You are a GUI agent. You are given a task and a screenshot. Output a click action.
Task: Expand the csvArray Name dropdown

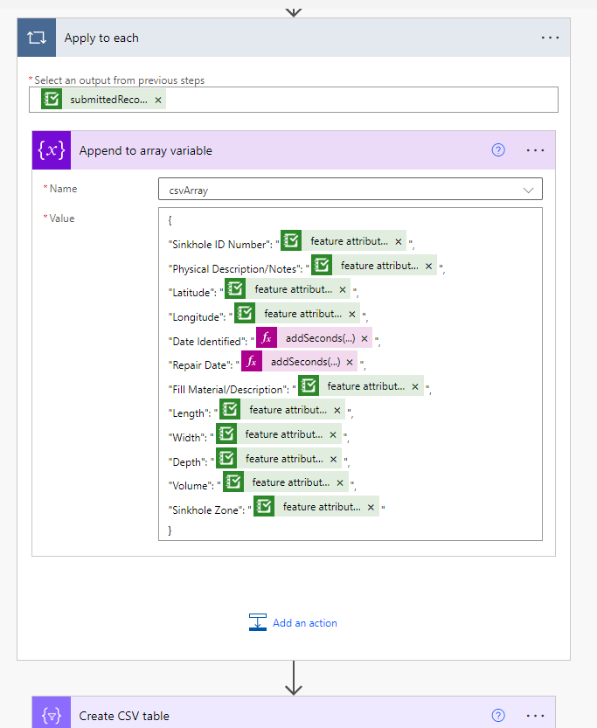(528, 189)
